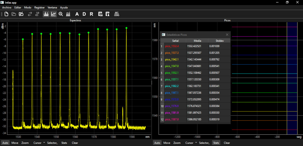
Task: Expand Selector dropdown under Espectros plot
Action: point(52,143)
